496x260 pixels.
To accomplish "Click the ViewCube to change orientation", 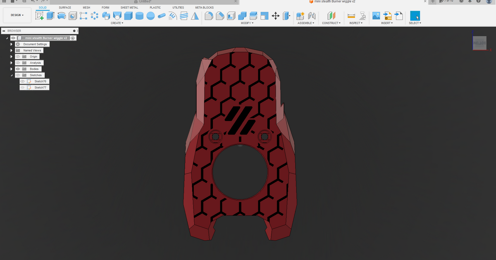I will (x=479, y=43).
